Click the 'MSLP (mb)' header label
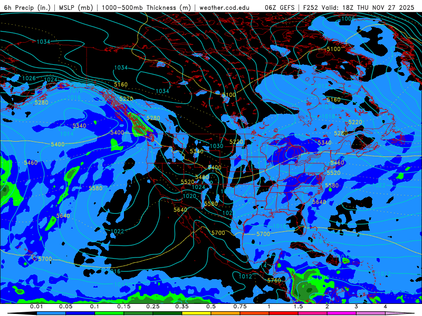This screenshot has height=316, width=422. click(x=76, y=7)
